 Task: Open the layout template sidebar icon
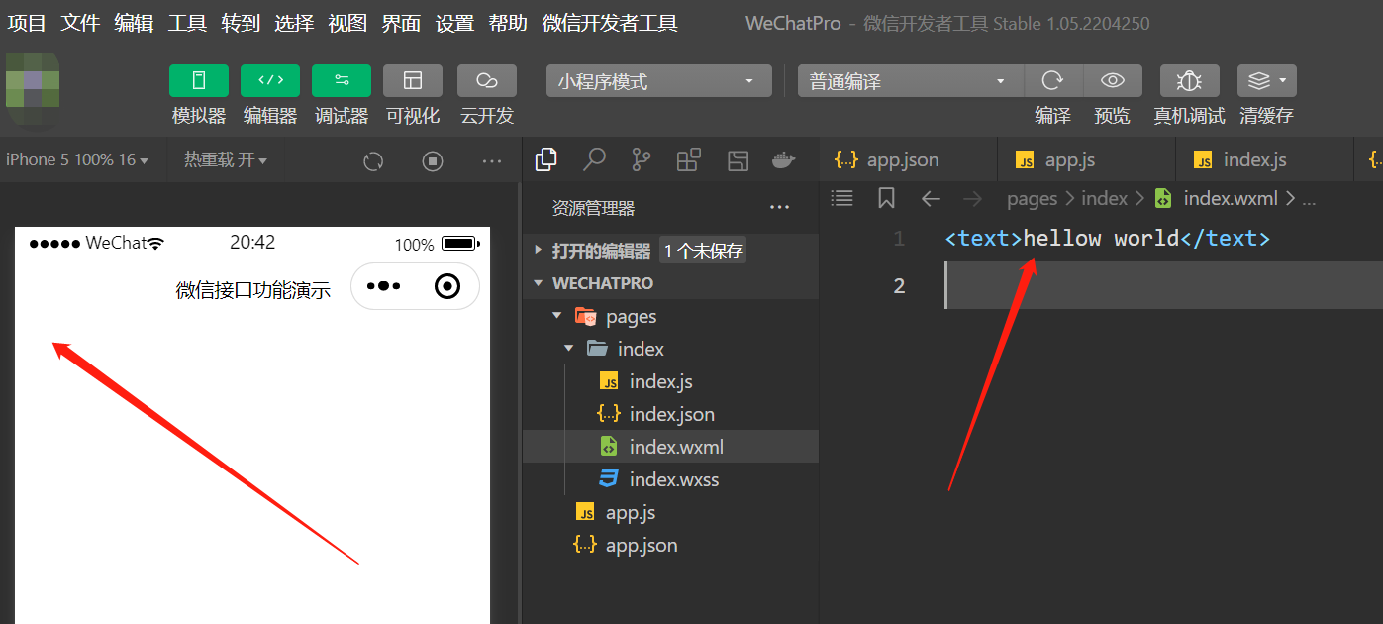tap(738, 160)
